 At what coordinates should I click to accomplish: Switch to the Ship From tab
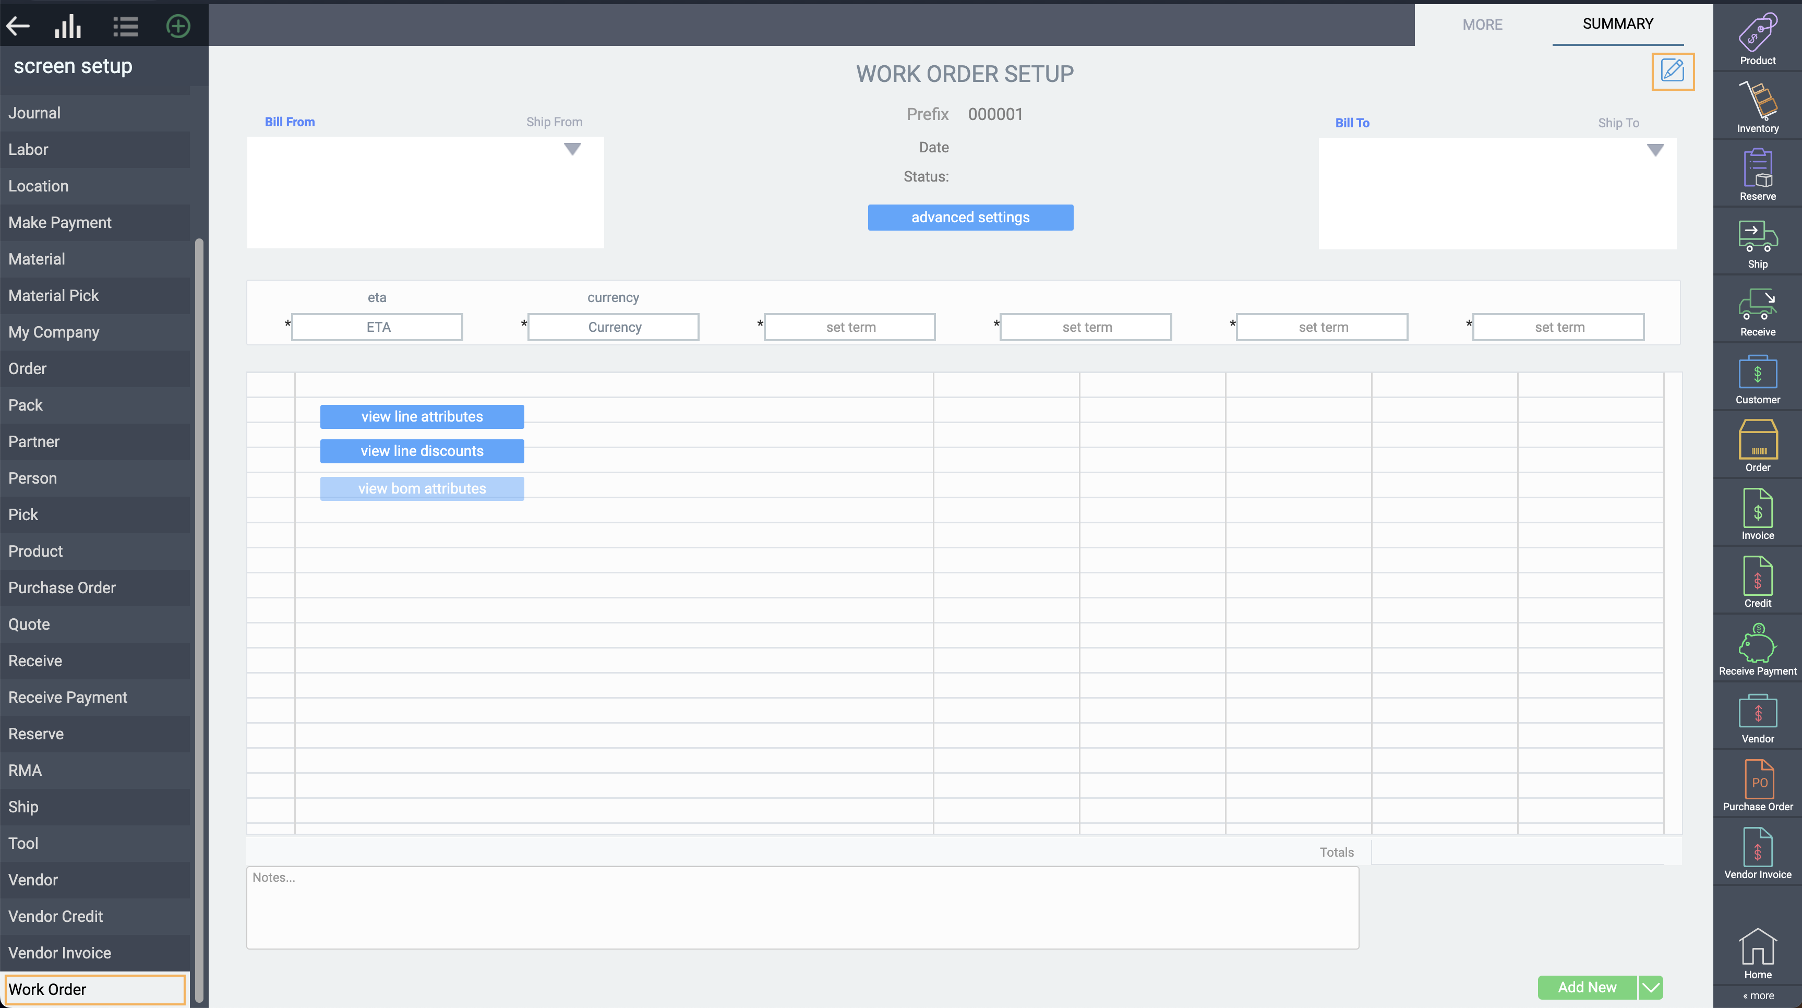(554, 122)
